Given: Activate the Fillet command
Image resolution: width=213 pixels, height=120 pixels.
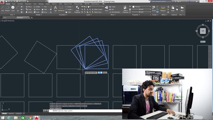Looking at the screenshot, I should (44, 9).
